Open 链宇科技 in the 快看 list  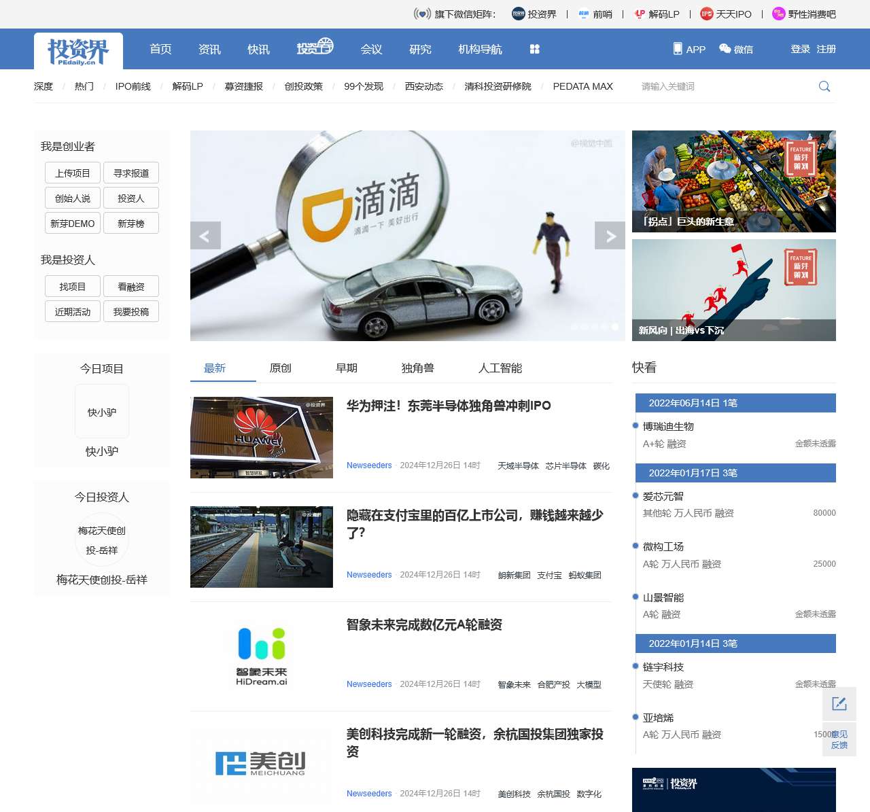click(663, 667)
